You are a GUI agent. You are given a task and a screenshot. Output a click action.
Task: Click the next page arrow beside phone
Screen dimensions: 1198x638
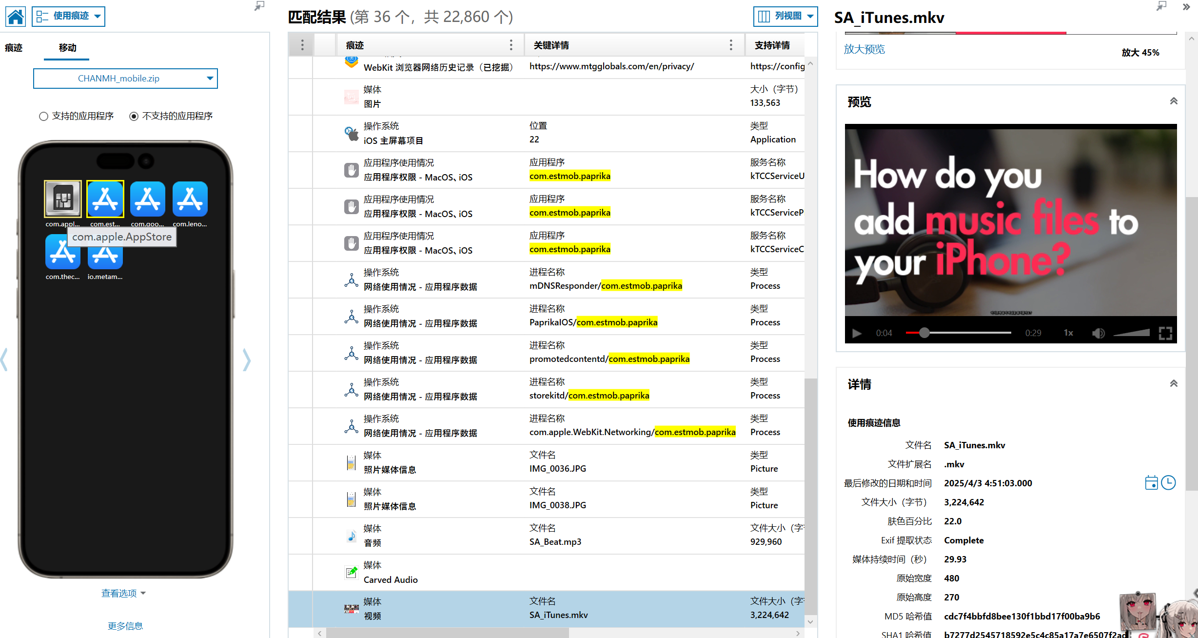tap(247, 360)
